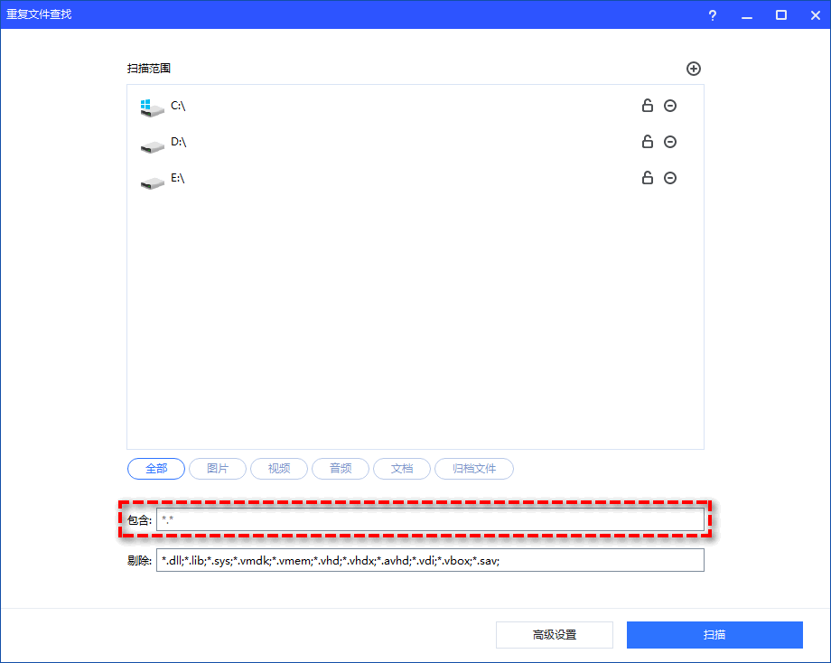
Task: Select the 音频 file type filter
Action: pos(340,469)
